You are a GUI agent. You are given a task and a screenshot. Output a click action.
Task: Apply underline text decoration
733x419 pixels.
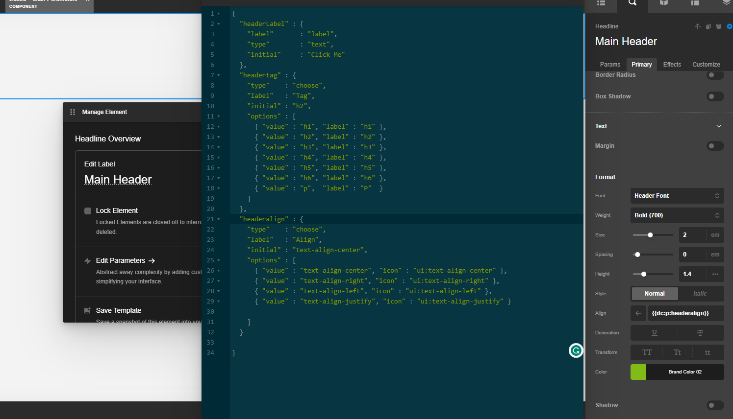pos(654,333)
